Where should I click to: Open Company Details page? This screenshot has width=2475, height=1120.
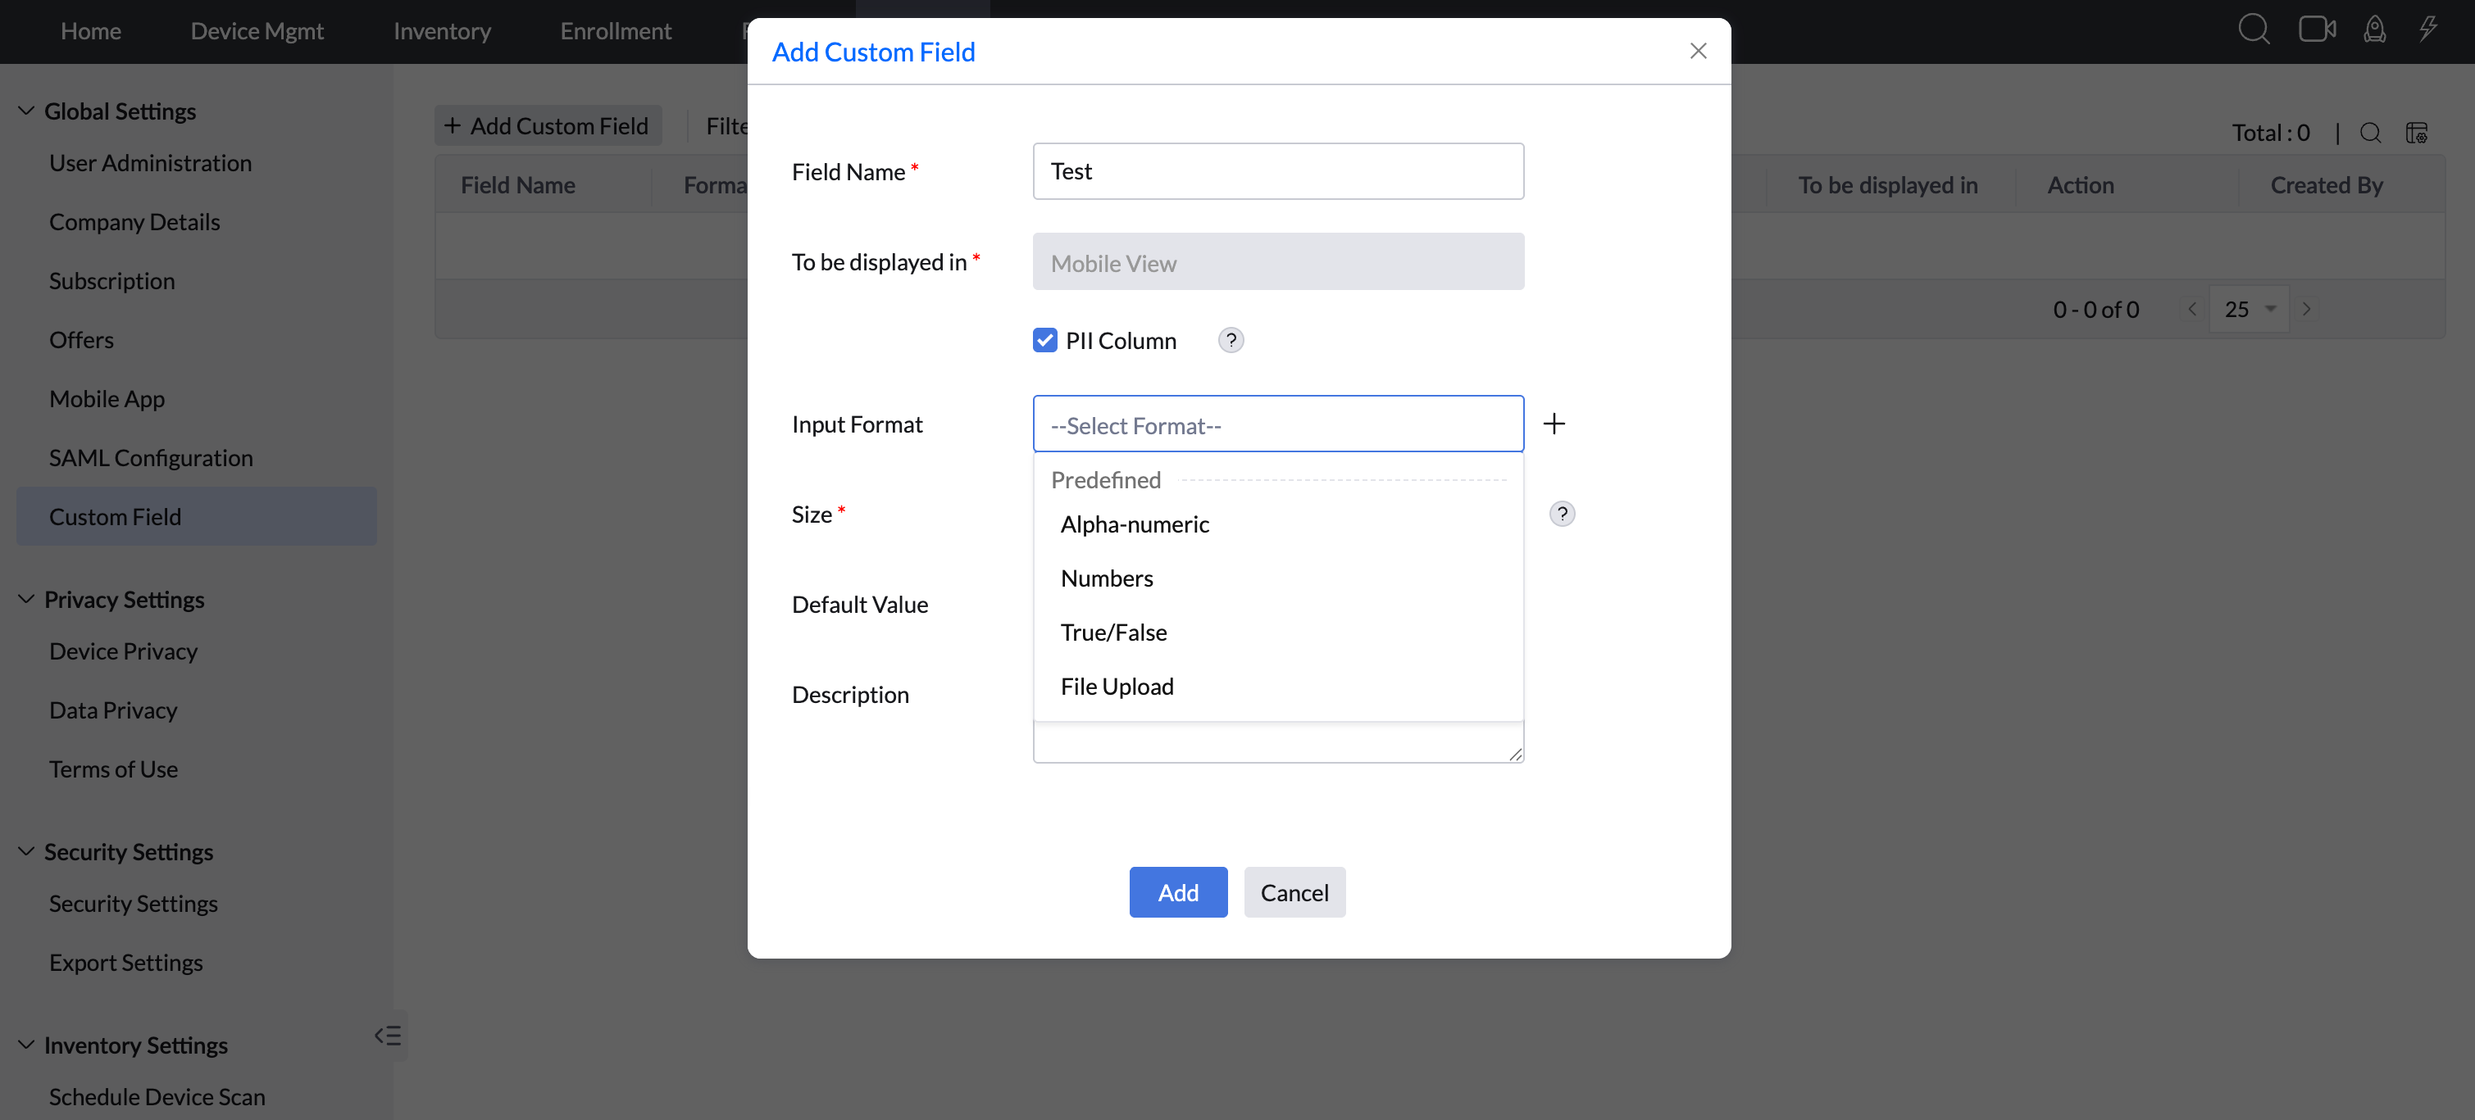(x=134, y=222)
